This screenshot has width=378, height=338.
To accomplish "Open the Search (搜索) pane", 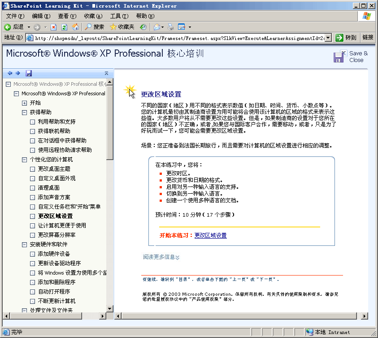I will tap(95, 27).
